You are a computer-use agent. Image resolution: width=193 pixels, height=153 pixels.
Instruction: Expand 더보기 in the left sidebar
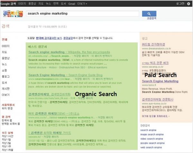(x=6, y=95)
